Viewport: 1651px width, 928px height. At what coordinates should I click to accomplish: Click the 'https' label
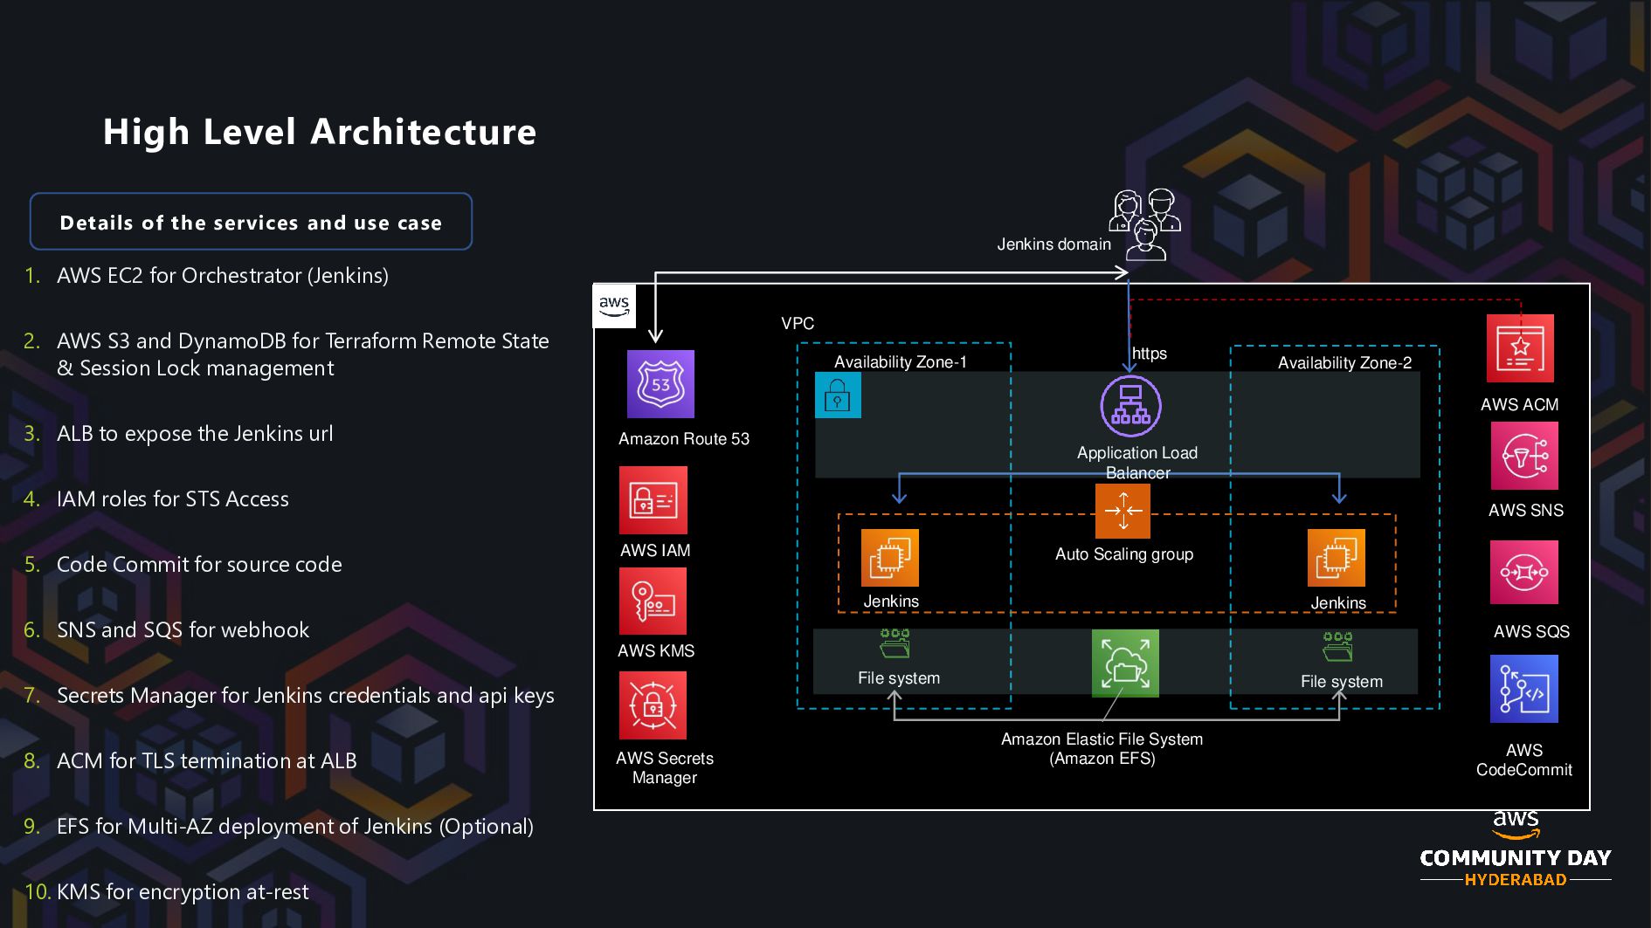[1150, 354]
